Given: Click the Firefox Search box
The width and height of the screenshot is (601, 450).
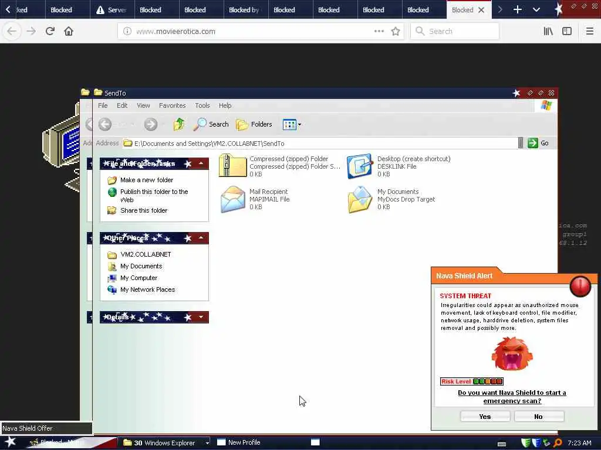Looking at the screenshot, I should [x=455, y=32].
